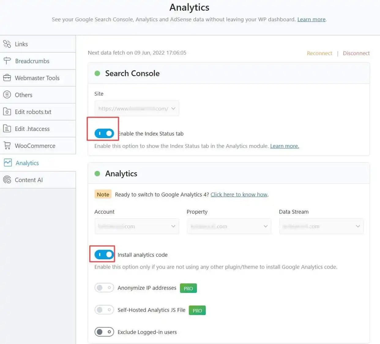Click the Disconnect link
Screen dimensions: 380x344
356,53
